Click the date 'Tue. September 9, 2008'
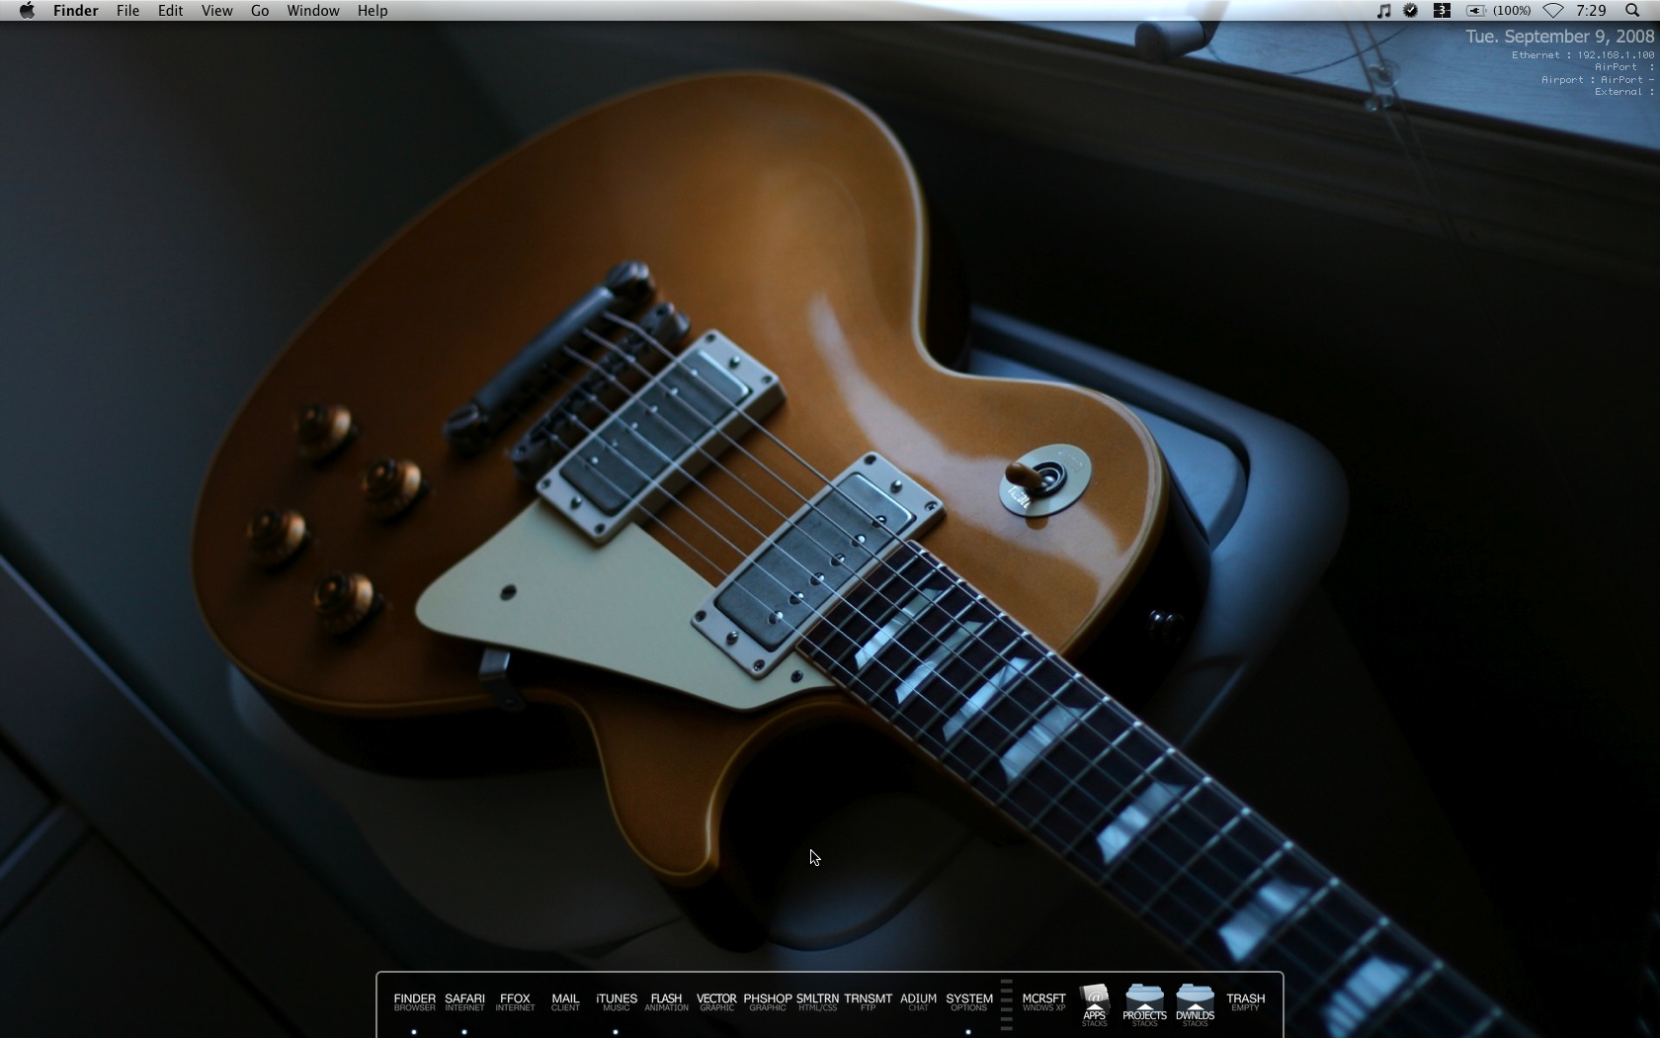The height and width of the screenshot is (1038, 1660). (x=1559, y=37)
